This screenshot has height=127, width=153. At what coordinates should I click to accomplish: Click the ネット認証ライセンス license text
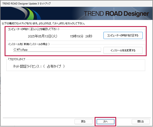tap(26, 67)
